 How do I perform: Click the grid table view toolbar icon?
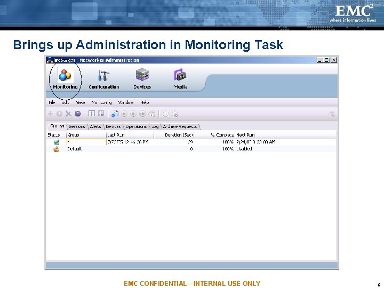(x=101, y=114)
